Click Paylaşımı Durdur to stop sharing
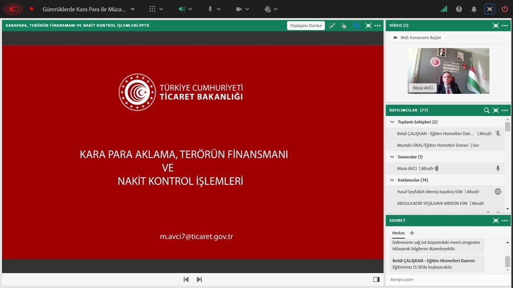The image size is (513, 288). 307,26
